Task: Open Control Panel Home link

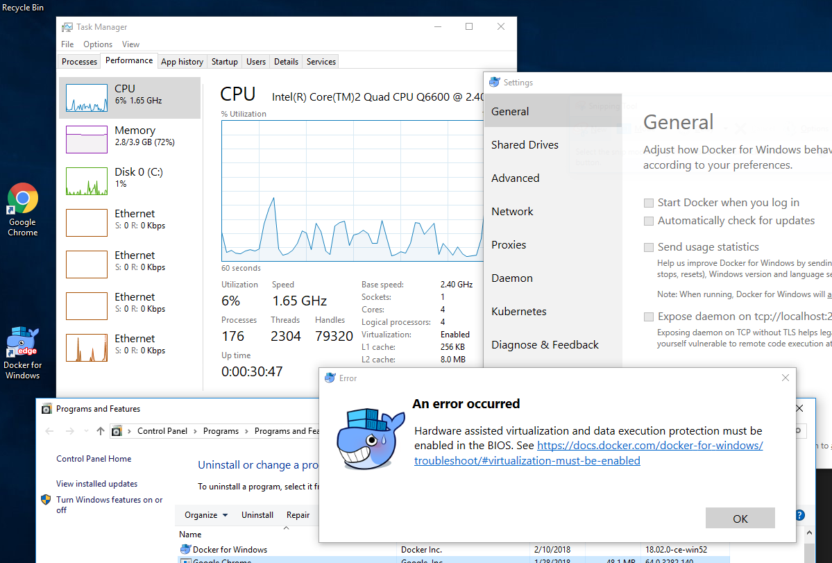Action: [x=94, y=459]
